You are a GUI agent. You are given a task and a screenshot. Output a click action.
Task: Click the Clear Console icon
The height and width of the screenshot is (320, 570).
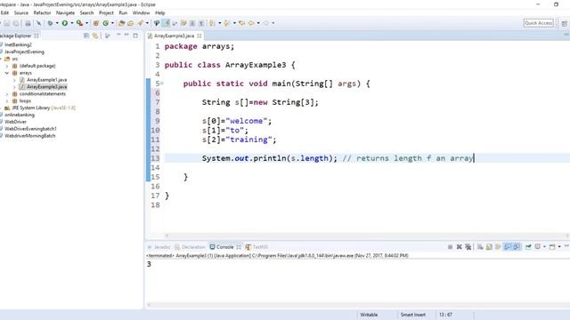[x=480, y=247]
